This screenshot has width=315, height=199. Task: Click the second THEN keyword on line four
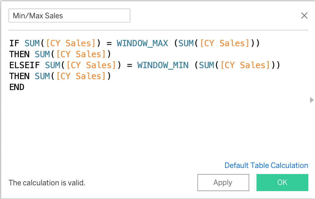(x=19, y=76)
